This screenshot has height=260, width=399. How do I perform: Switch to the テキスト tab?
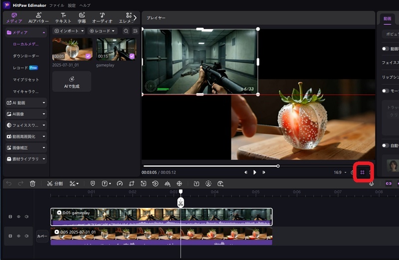click(x=63, y=18)
